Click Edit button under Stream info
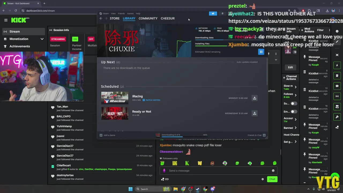Image resolution: width=343 pixels, height=193 pixels. pyautogui.click(x=290, y=67)
